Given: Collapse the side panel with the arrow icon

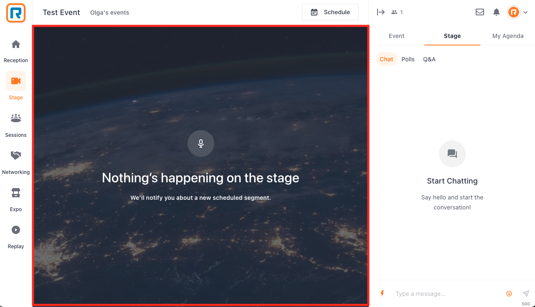Looking at the screenshot, I should [x=380, y=12].
